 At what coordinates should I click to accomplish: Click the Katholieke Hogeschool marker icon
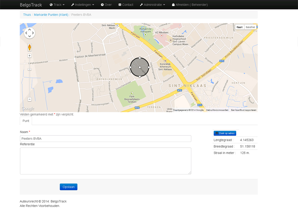tap(171, 40)
